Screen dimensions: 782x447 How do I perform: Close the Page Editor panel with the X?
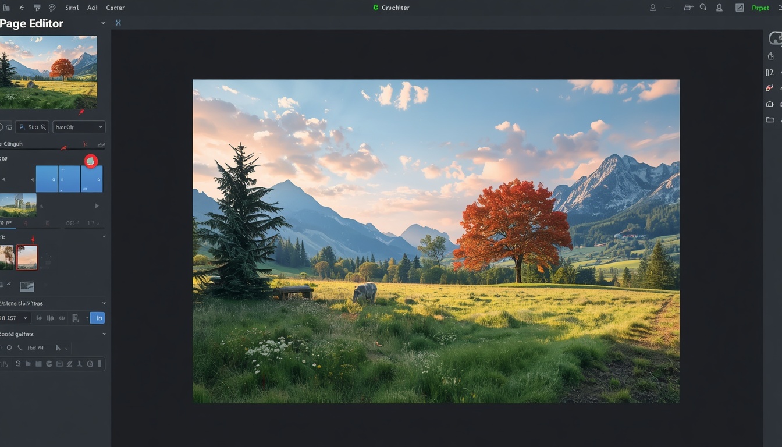pos(118,23)
